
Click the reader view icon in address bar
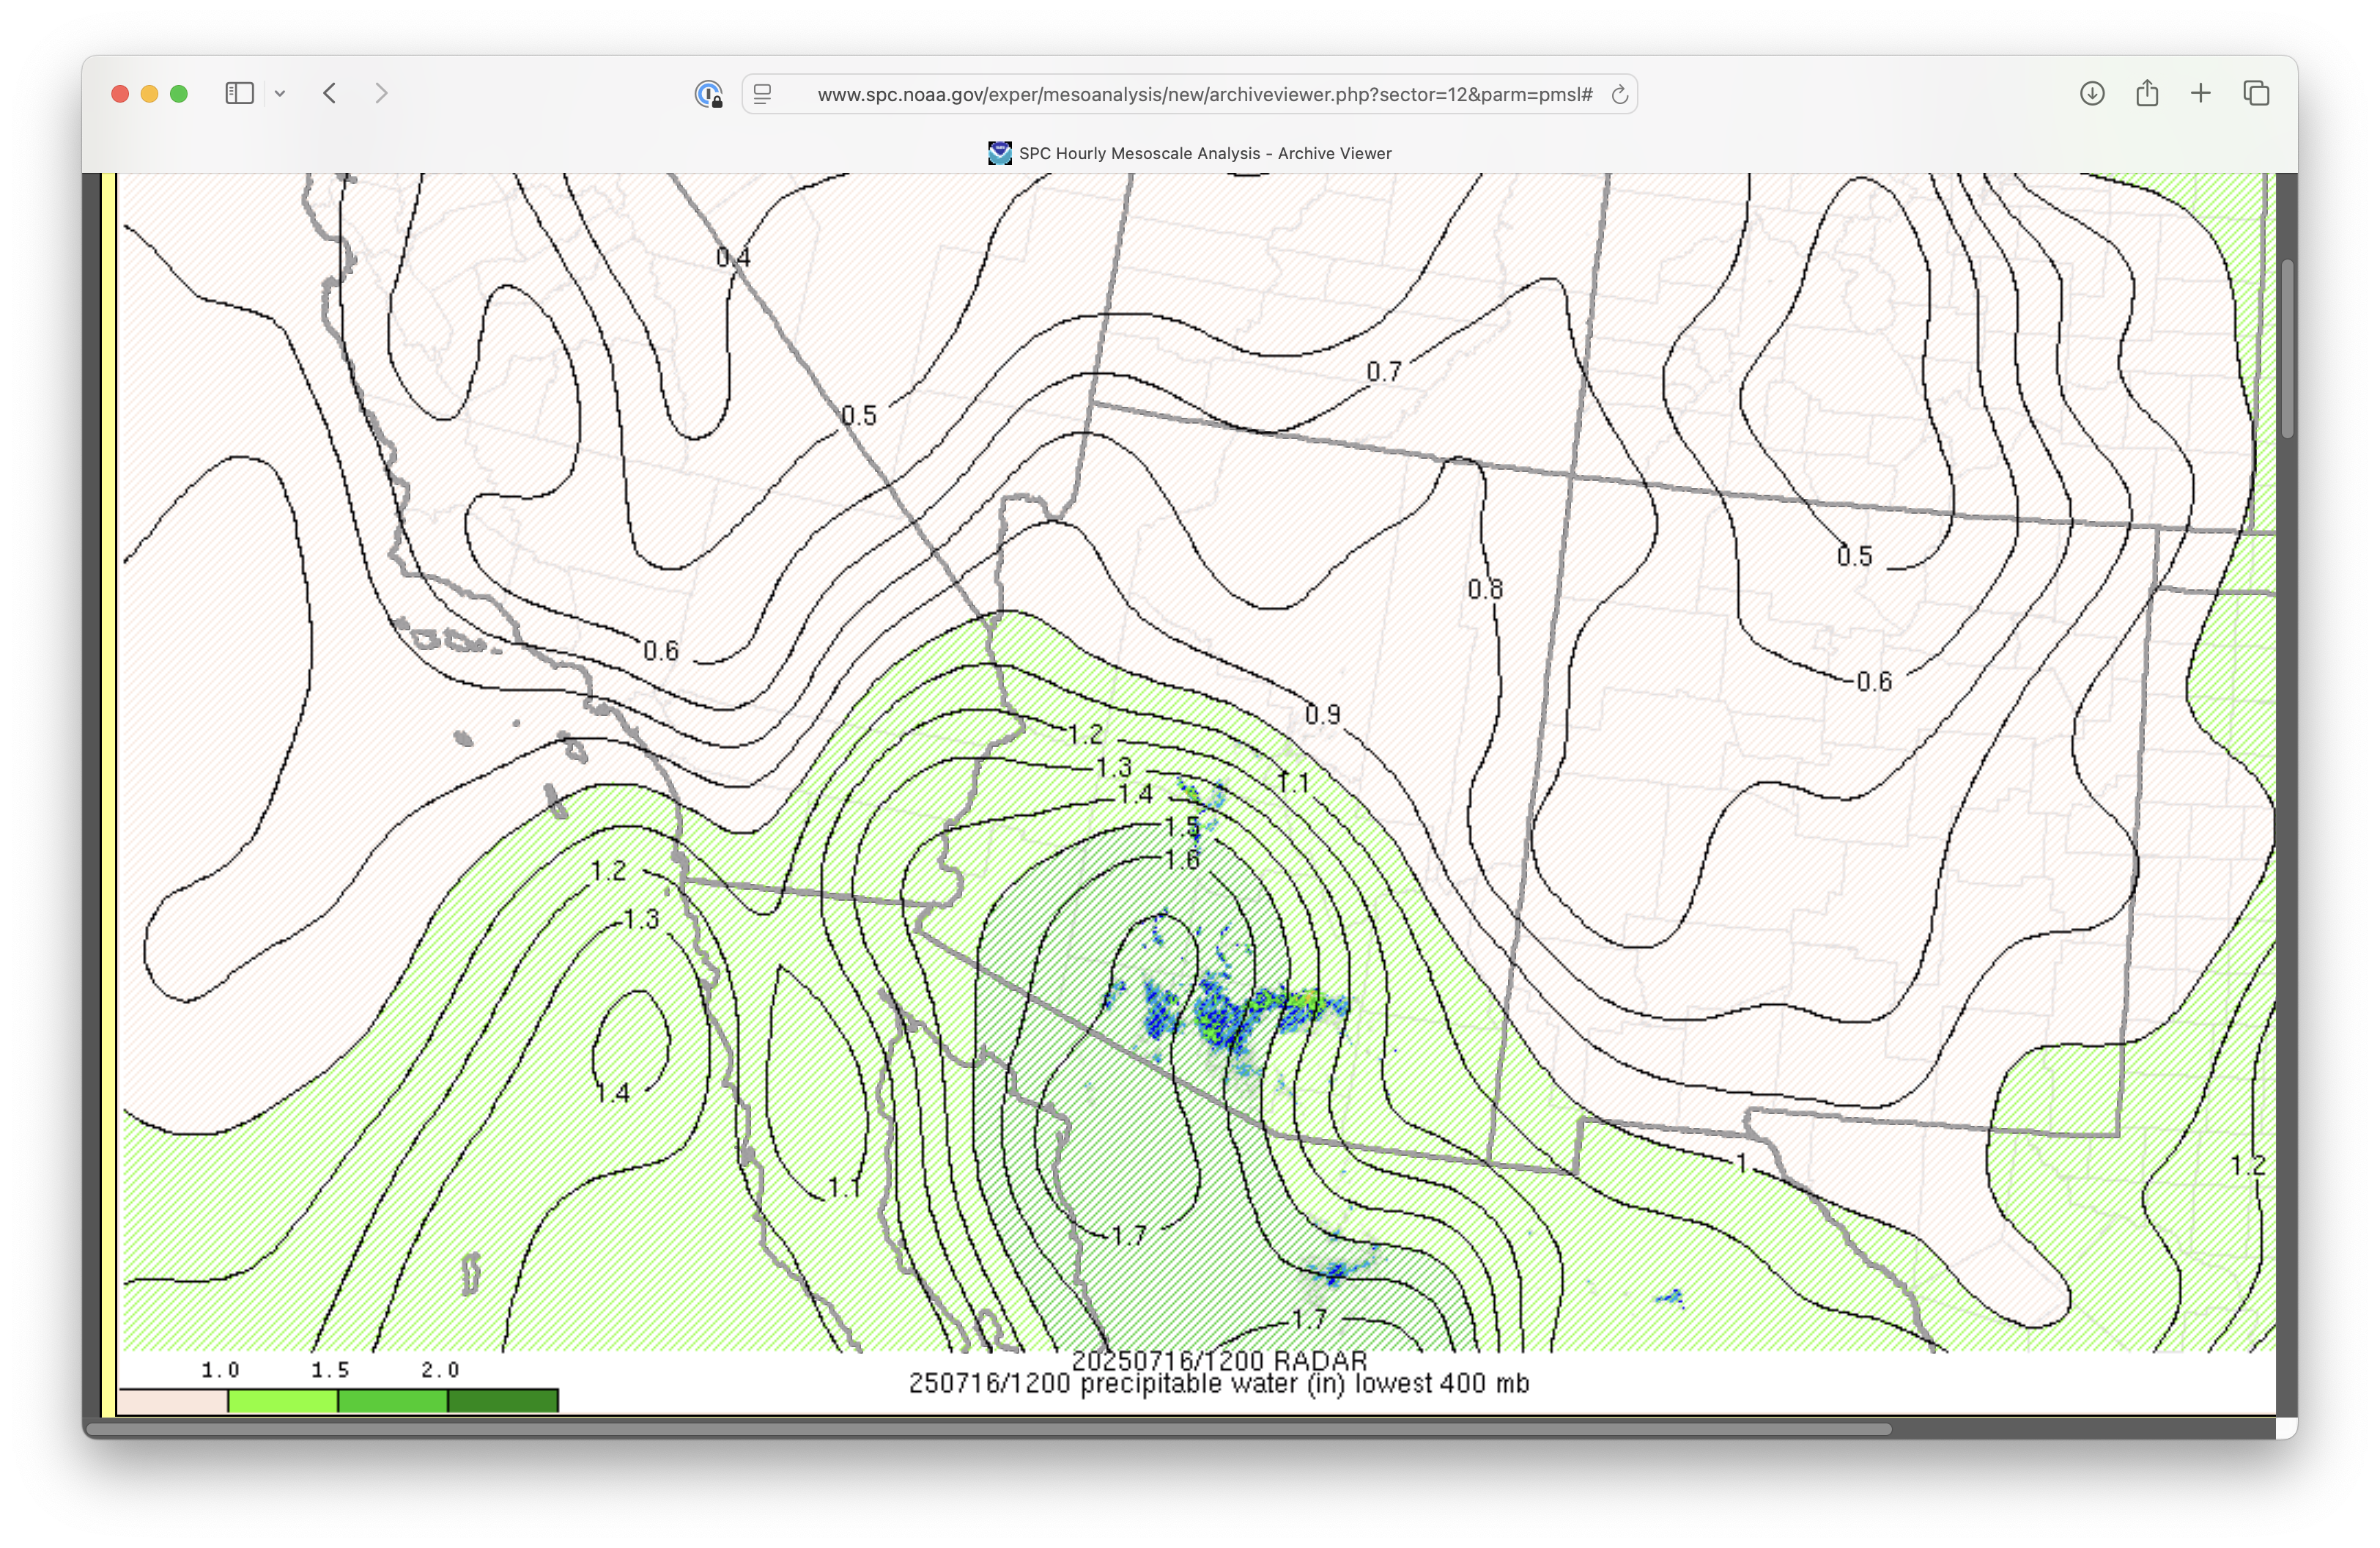coord(763,94)
